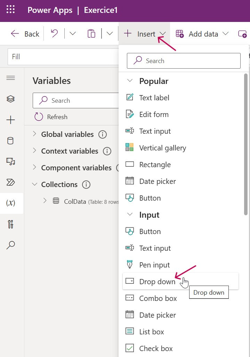Expand Global variables section
Image resolution: width=250 pixels, height=357 pixels.
(x=34, y=134)
